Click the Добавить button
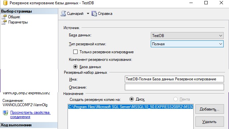The width and height of the screenshot is (229, 129). point(210,109)
